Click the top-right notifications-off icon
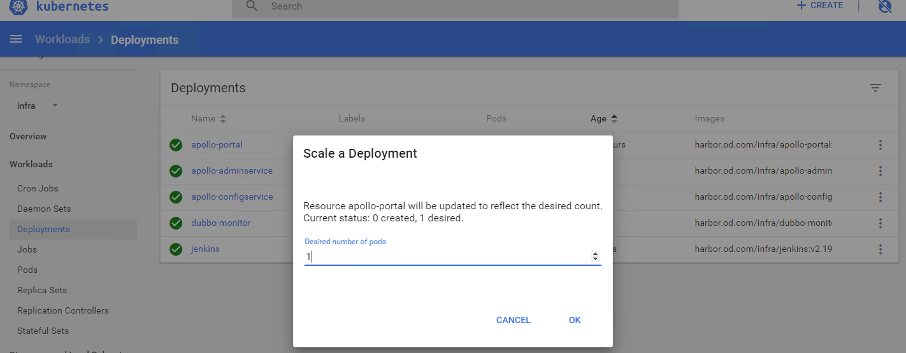Image resolution: width=906 pixels, height=353 pixels. 884,6
